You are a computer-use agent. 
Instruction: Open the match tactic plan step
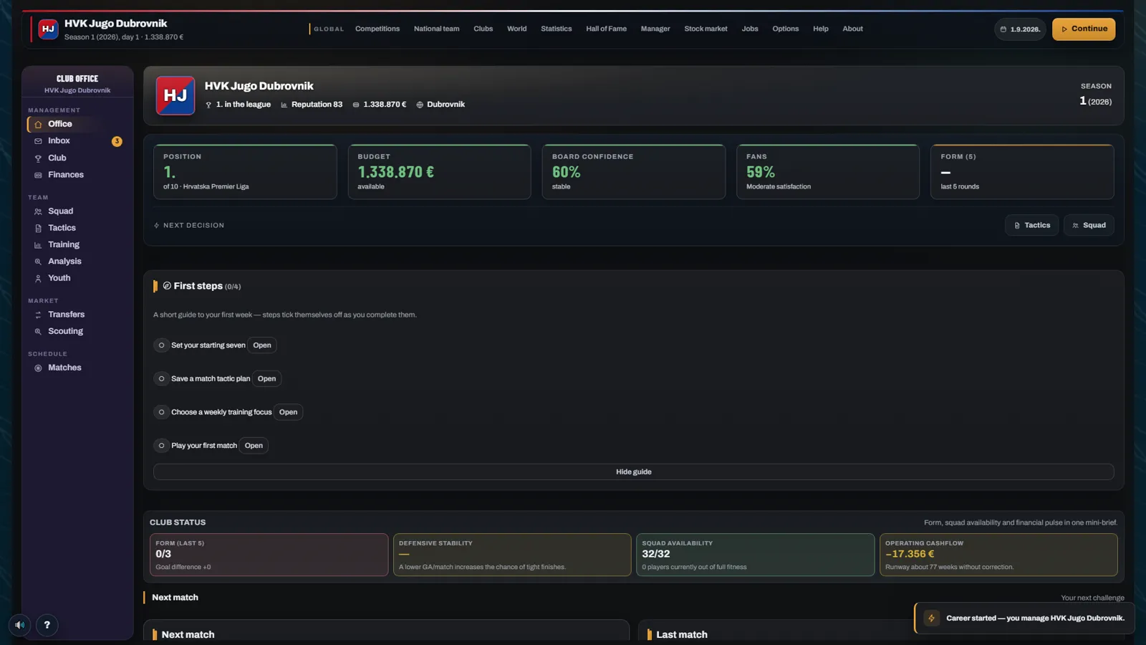click(266, 379)
